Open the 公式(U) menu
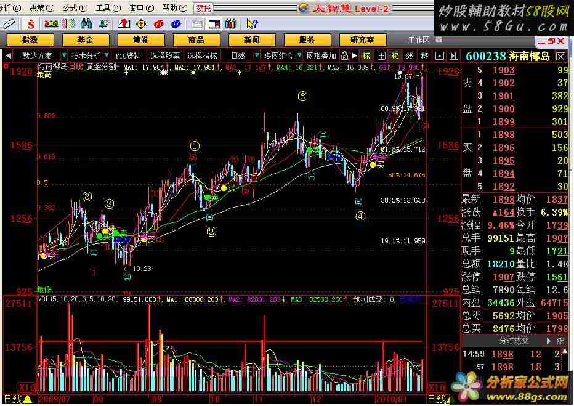Viewport: 574px width, 406px height. tap(75, 7)
